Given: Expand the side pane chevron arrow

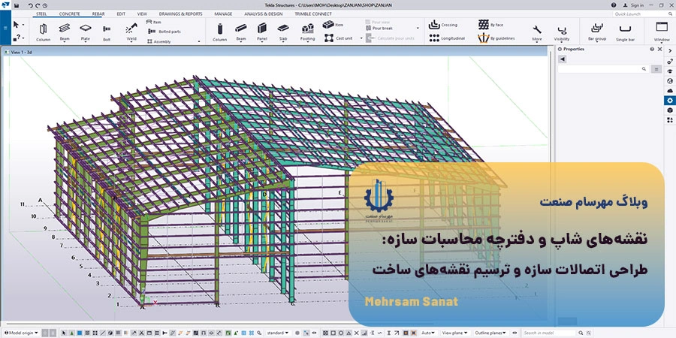Looking at the screenshot, I should click(x=670, y=51).
